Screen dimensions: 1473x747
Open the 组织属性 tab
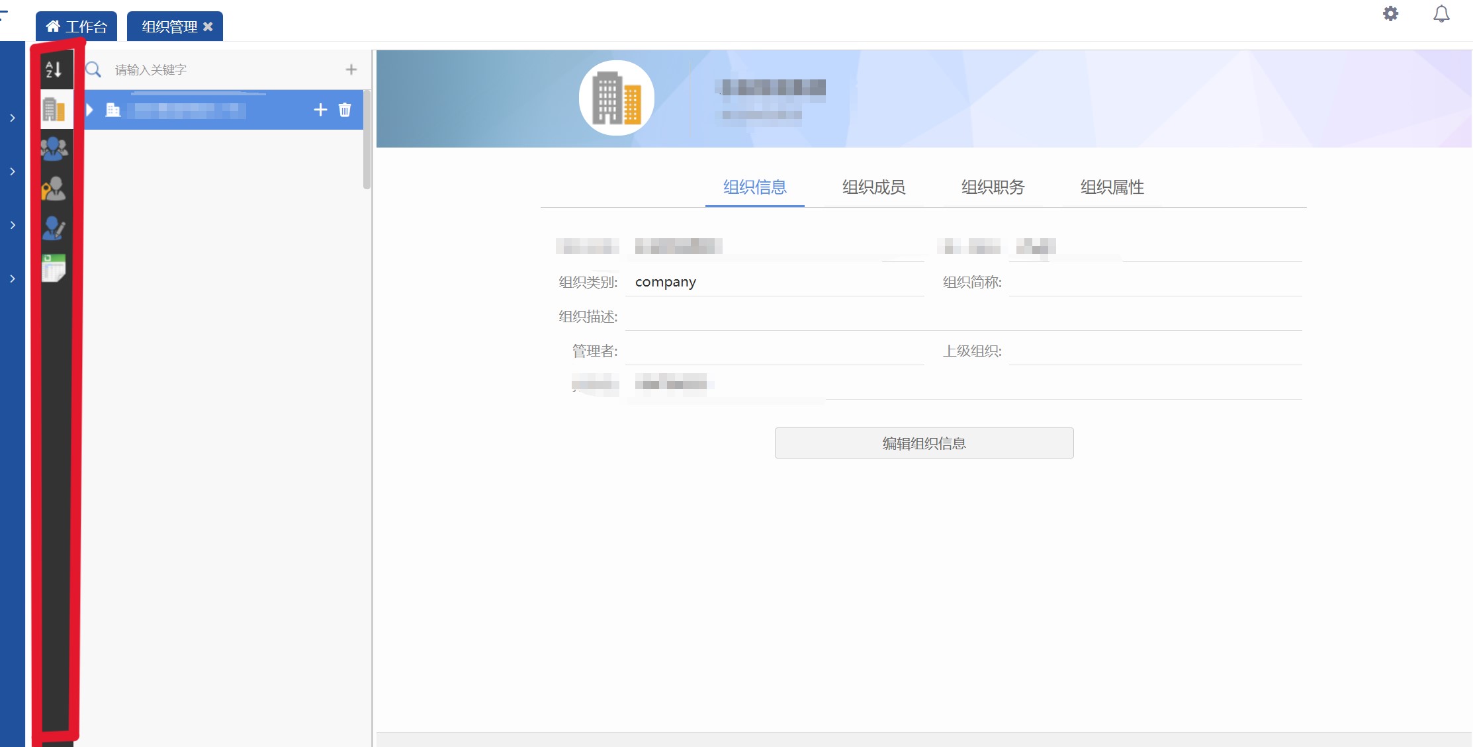[1112, 187]
